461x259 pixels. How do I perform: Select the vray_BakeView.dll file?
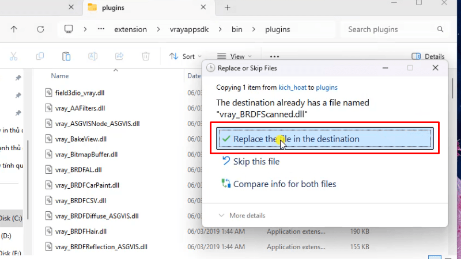81,139
